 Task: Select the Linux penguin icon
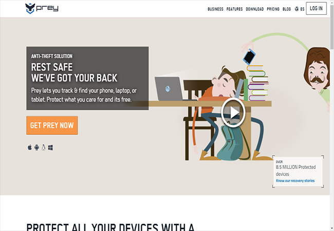(44, 147)
